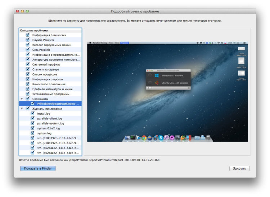Toggle parallels-client.log checkbox

tap(32, 118)
